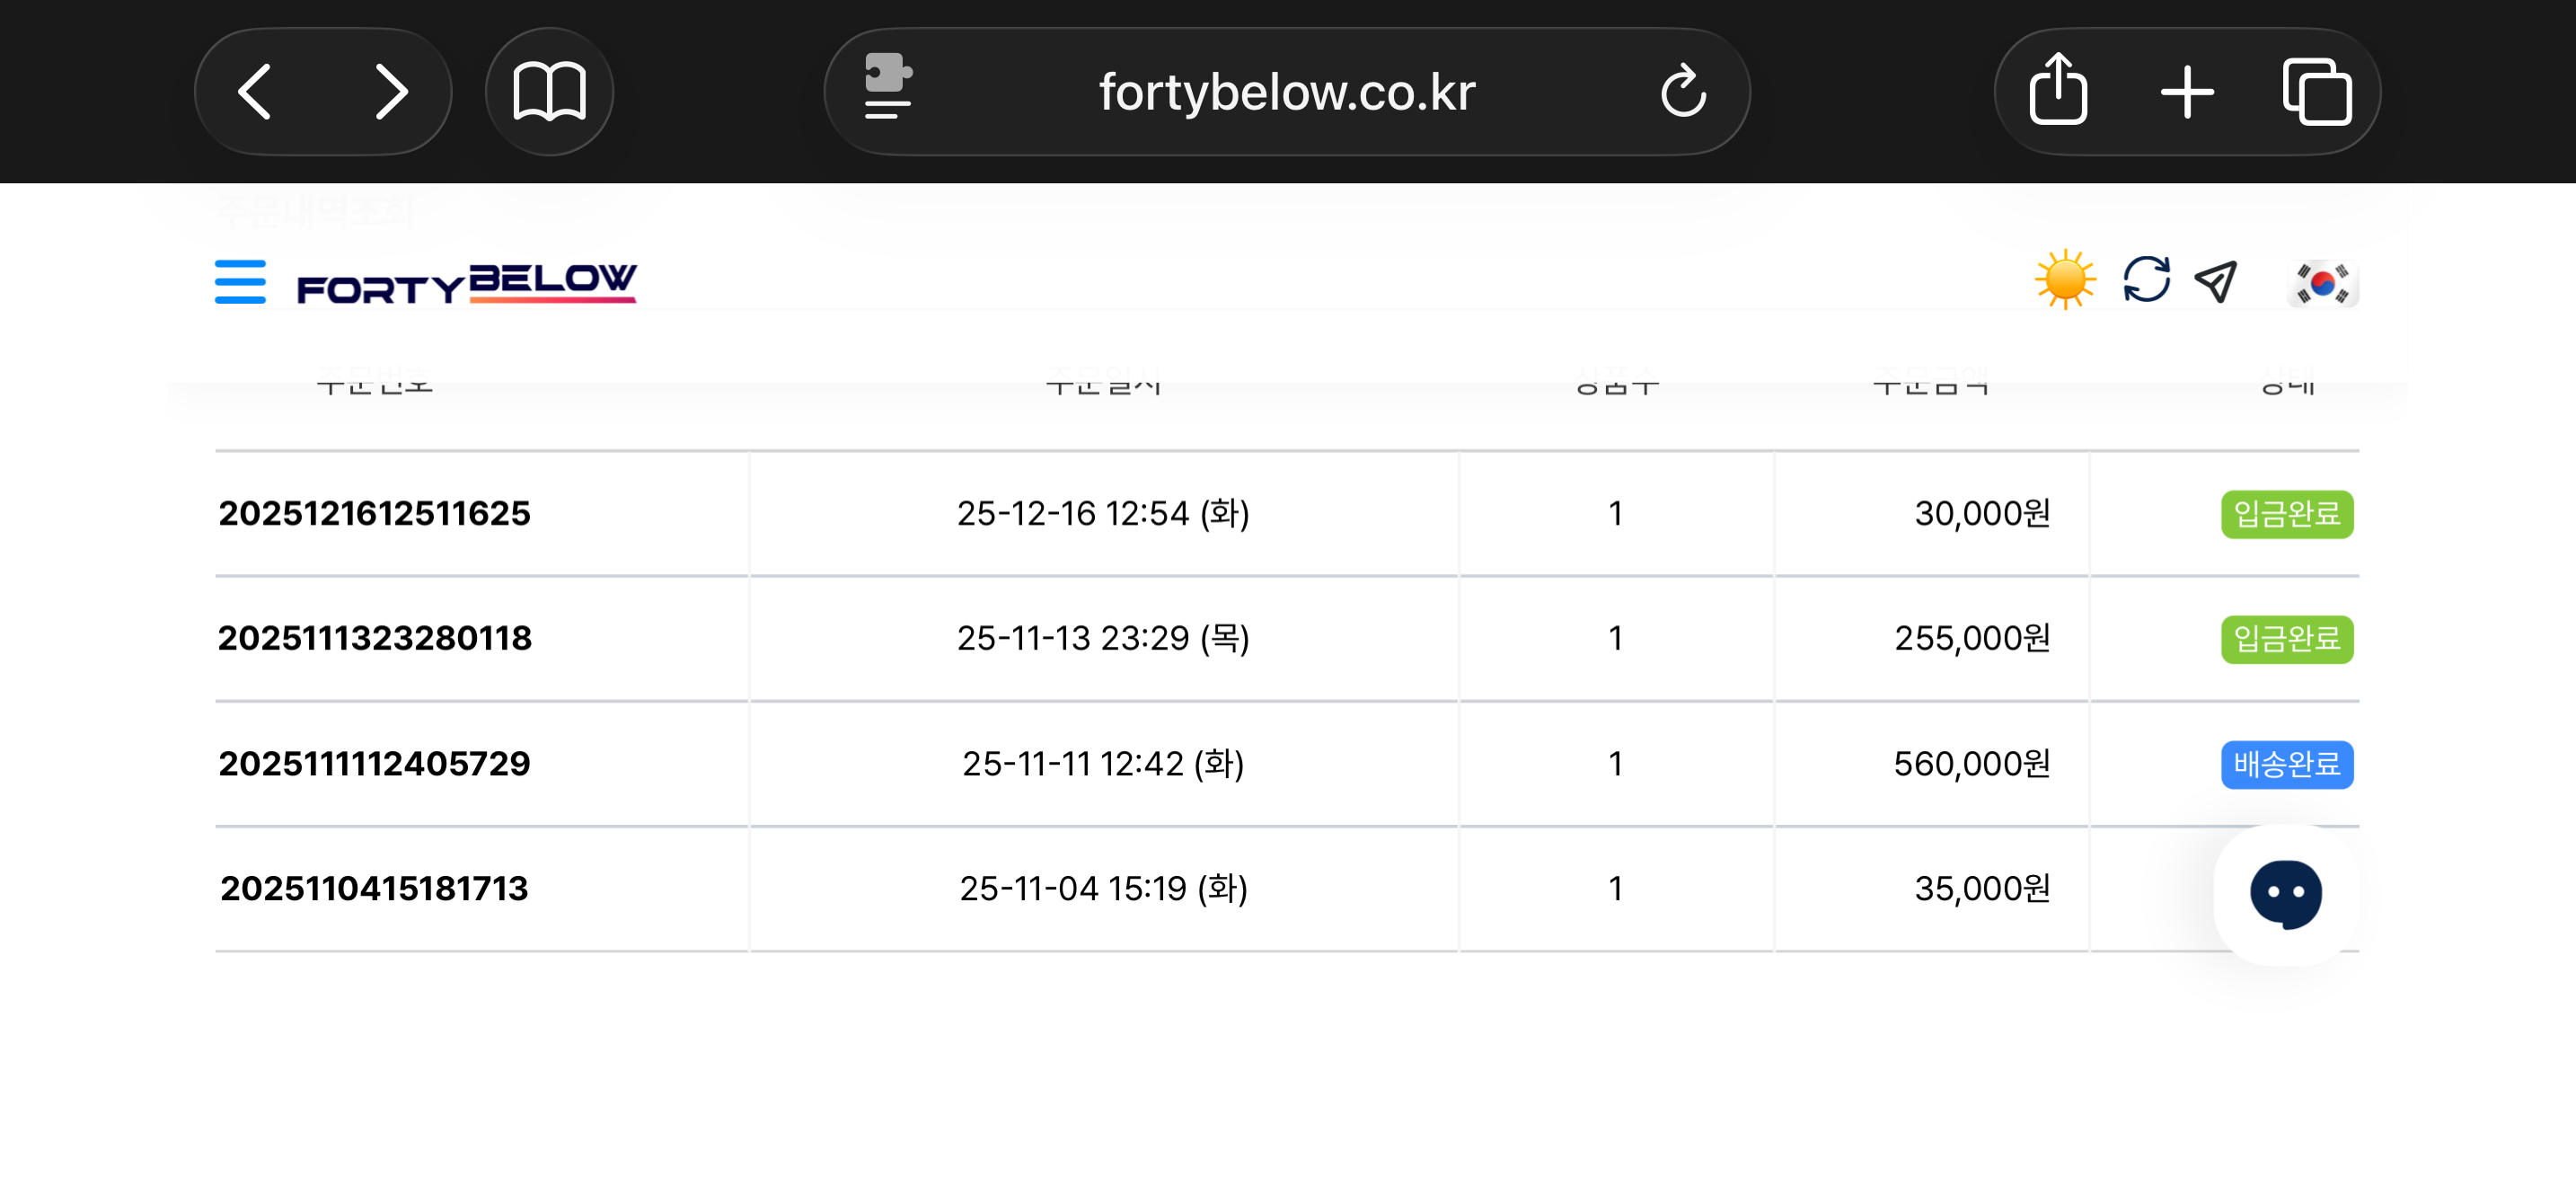Open the page extensions and reader menu
Image resolution: width=2576 pixels, height=1186 pixels.
click(x=887, y=88)
